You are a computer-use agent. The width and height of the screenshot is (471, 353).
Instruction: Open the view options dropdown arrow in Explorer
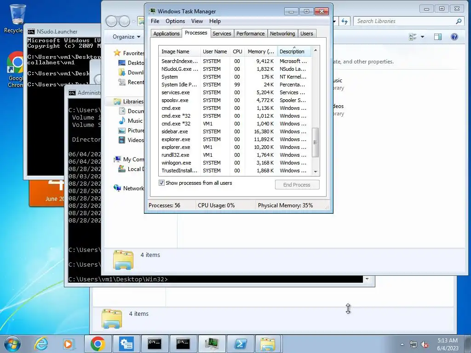point(422,37)
